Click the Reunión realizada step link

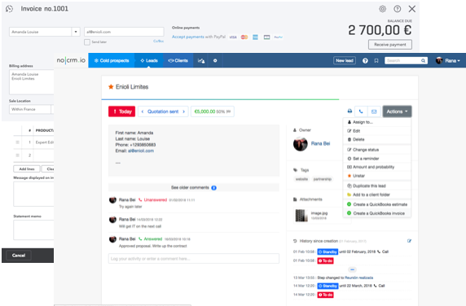(358, 278)
